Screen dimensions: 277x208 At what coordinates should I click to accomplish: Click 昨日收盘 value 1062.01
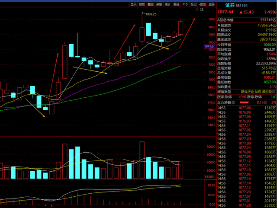tap(270, 49)
